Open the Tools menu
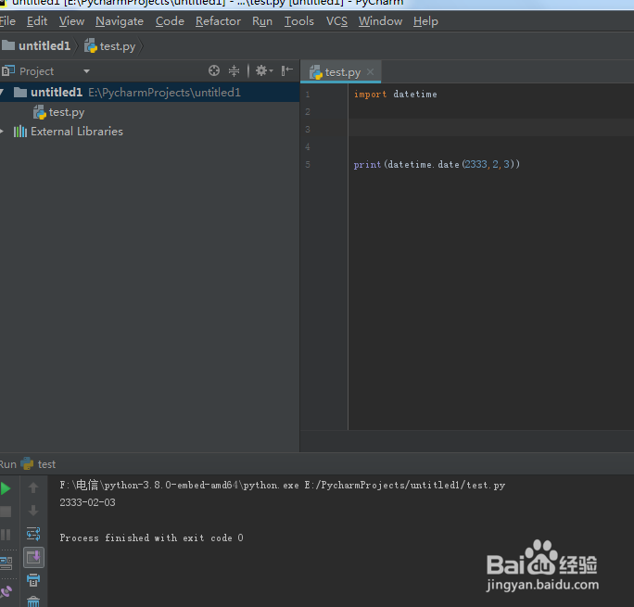634x607 pixels. pos(298,21)
